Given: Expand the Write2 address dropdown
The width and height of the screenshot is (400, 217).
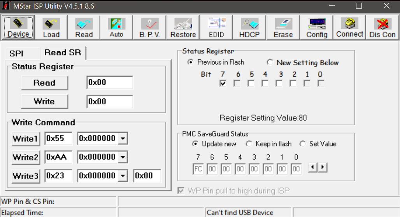Looking at the screenshot, I should tap(123, 157).
